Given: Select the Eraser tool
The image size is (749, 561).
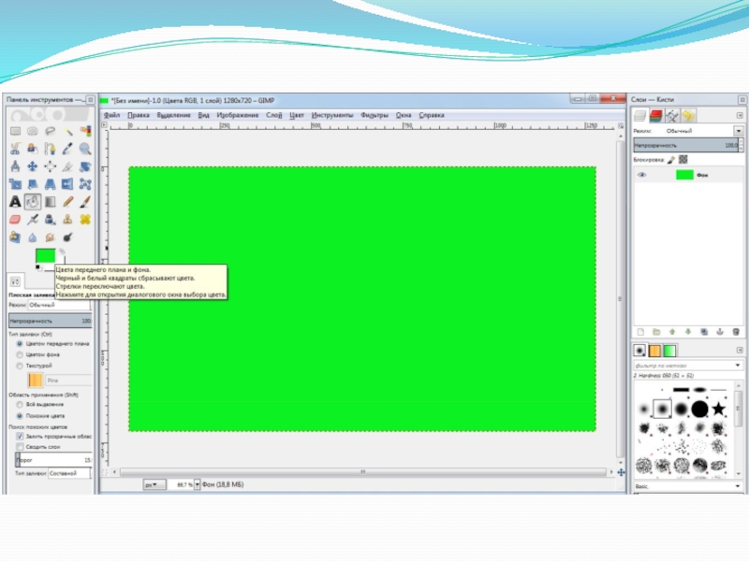Looking at the screenshot, I should click(15, 219).
